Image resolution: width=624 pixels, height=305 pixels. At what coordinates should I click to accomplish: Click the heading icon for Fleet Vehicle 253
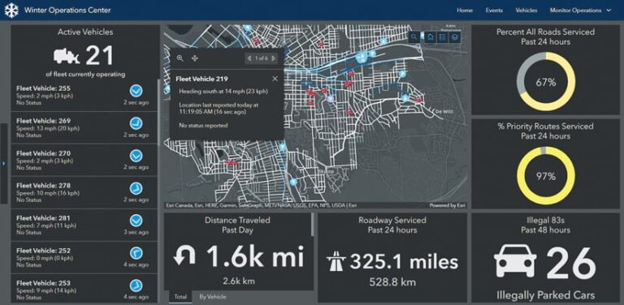[x=136, y=286]
